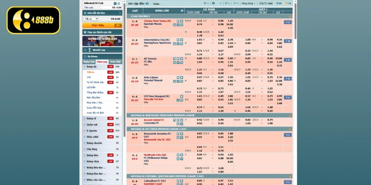Click the clock icon in top toolbar
This screenshot has height=185, width=371.
point(213,3)
